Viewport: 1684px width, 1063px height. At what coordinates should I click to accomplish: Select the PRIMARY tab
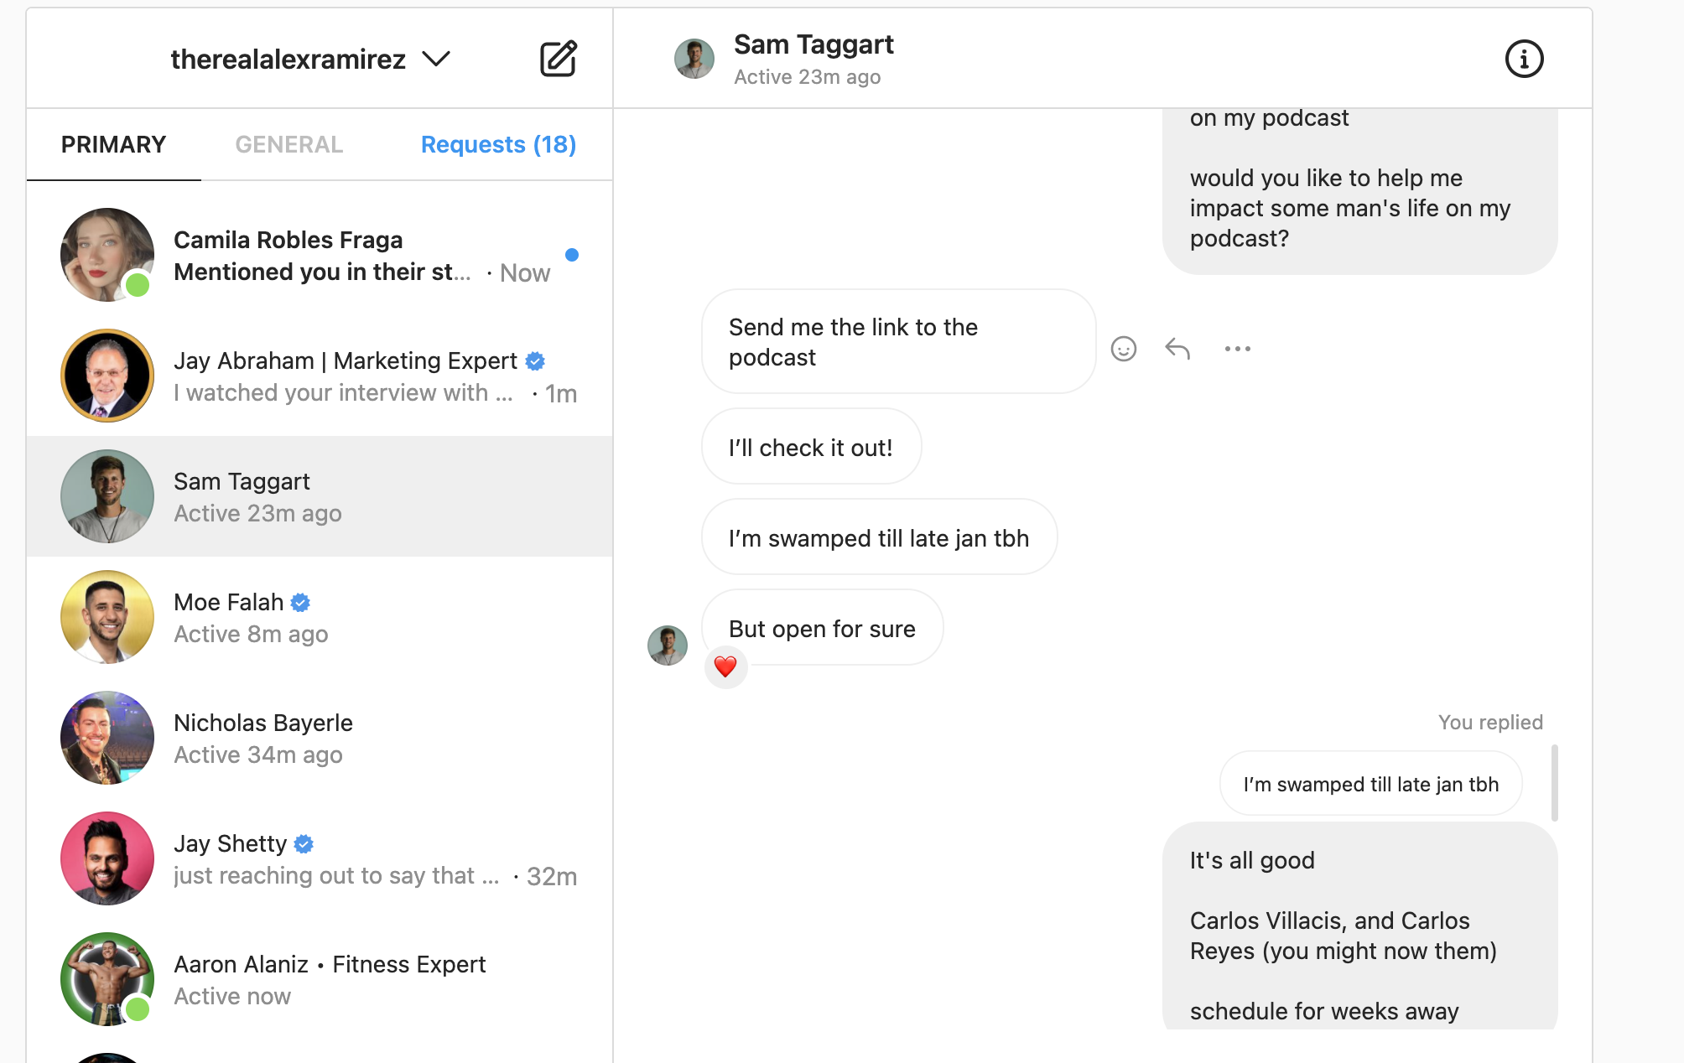point(114,144)
